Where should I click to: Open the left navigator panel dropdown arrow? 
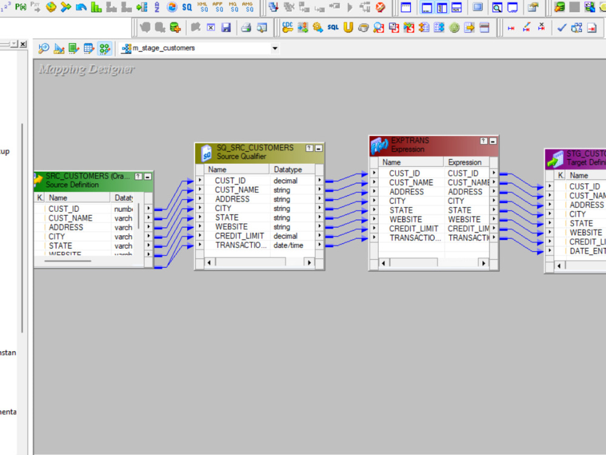pyautogui.click(x=13, y=44)
